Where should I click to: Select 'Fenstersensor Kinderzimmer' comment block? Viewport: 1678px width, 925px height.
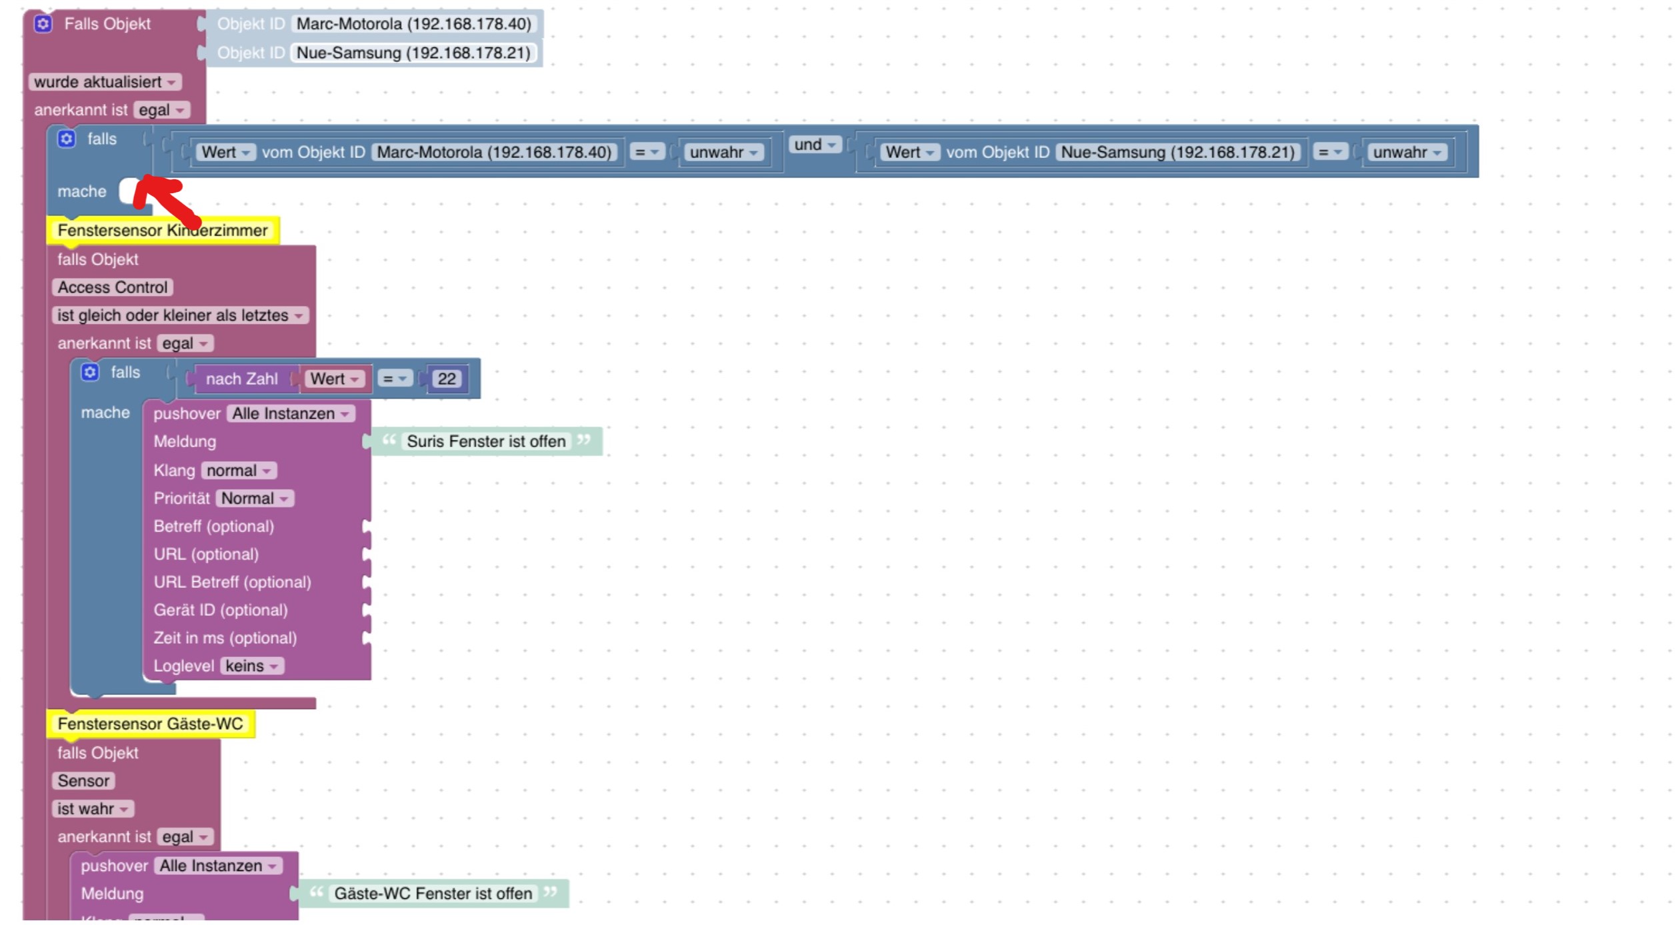(163, 231)
